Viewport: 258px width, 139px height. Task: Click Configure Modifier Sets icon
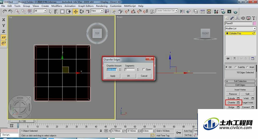[253, 58]
